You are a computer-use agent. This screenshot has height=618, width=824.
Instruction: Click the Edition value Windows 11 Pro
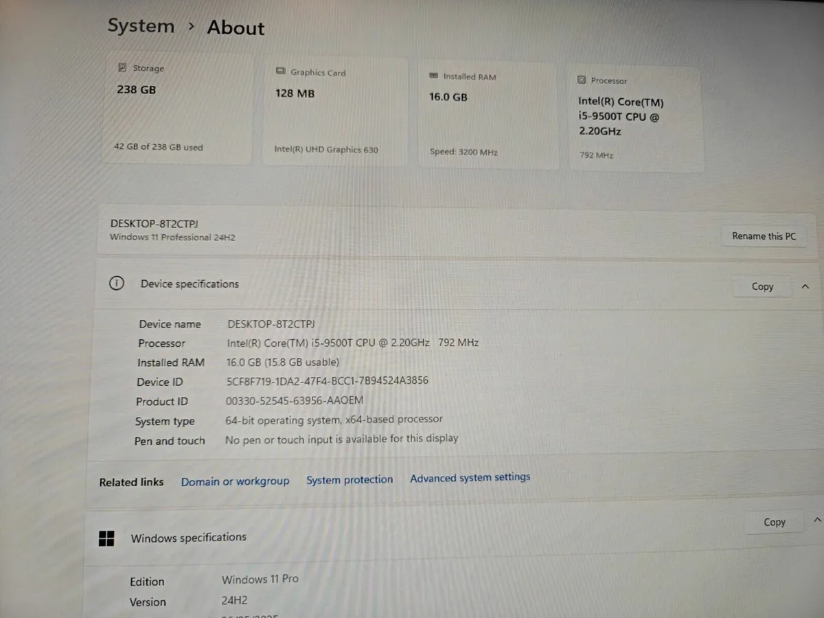(260, 579)
